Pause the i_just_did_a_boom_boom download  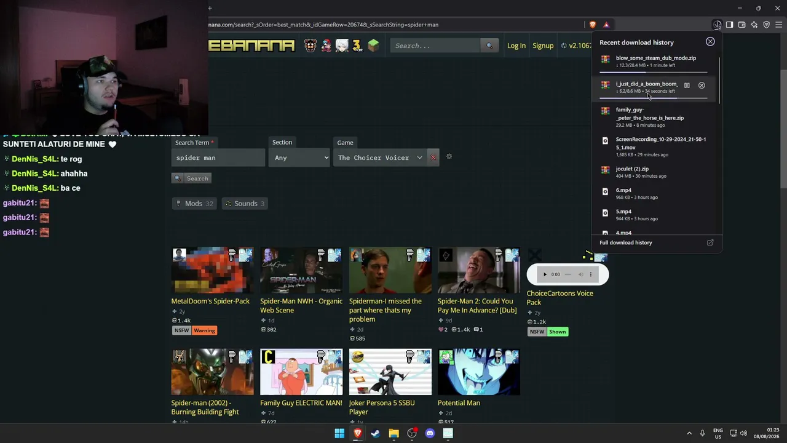[x=687, y=86]
